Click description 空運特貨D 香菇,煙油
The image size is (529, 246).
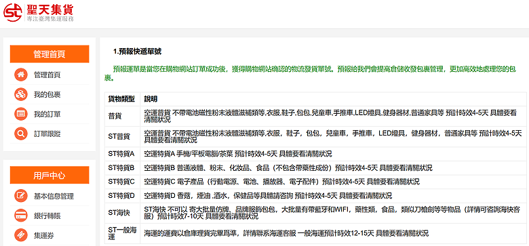click(x=268, y=195)
